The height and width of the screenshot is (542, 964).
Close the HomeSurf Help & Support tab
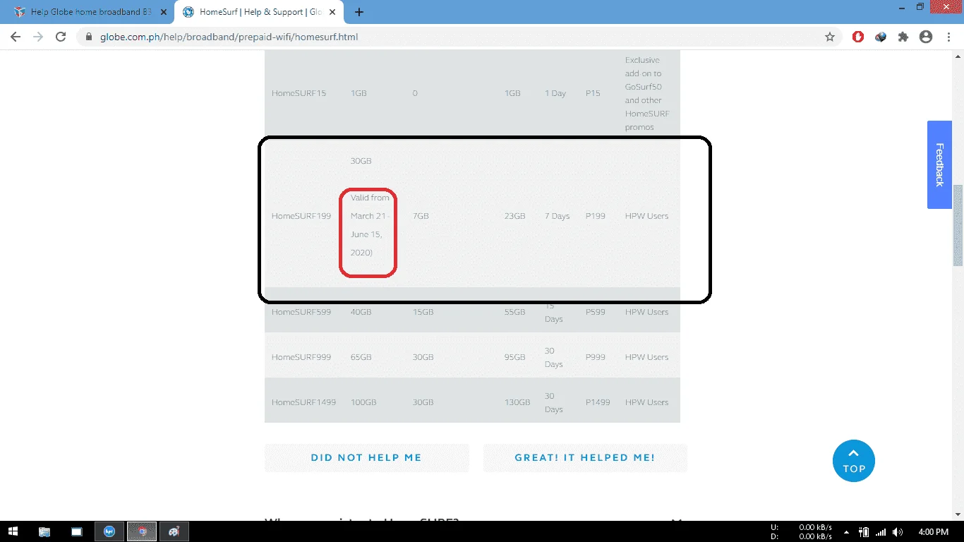click(x=332, y=12)
